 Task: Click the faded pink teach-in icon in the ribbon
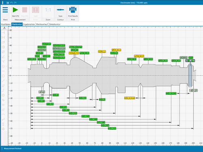click(x=35, y=10)
